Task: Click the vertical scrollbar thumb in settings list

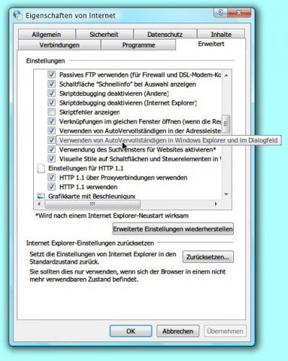Action: (226, 124)
